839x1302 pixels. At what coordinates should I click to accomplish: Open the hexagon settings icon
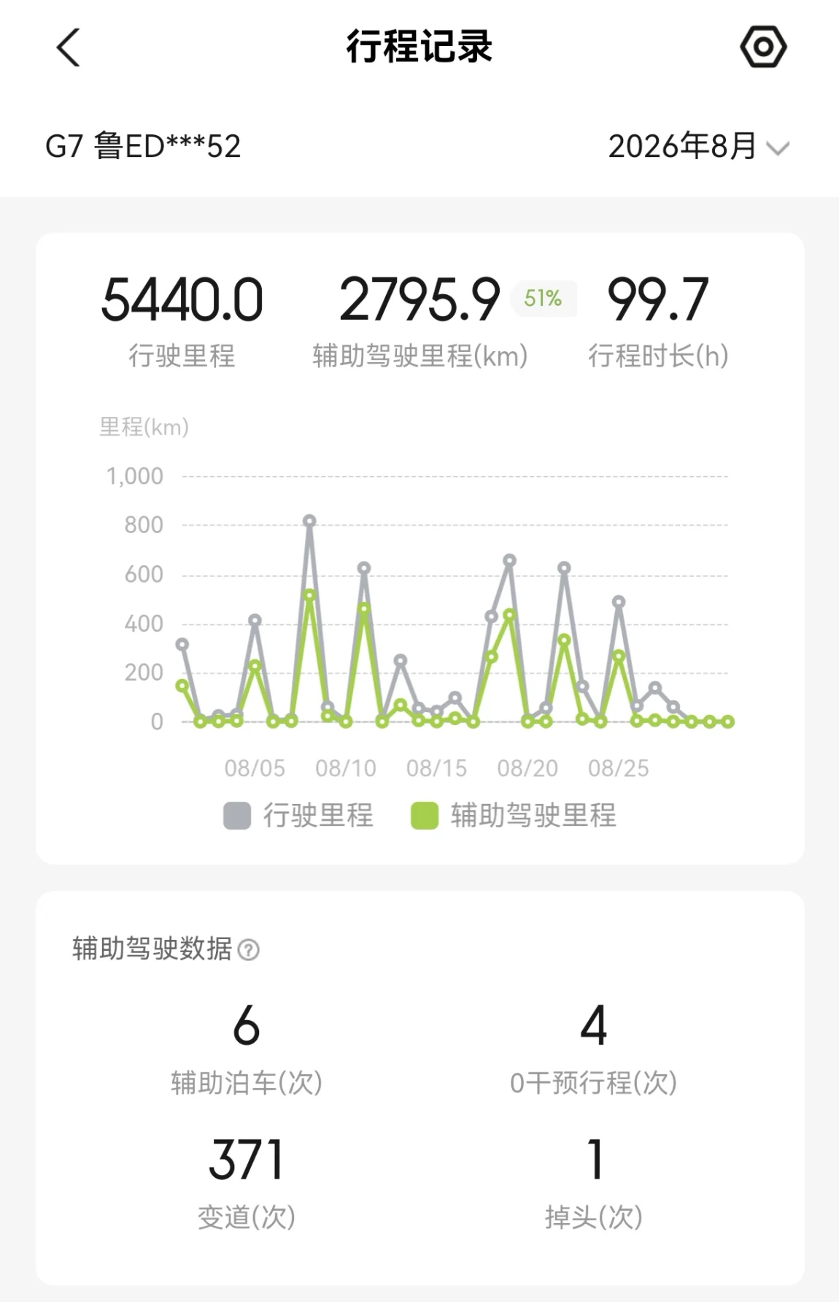click(763, 47)
